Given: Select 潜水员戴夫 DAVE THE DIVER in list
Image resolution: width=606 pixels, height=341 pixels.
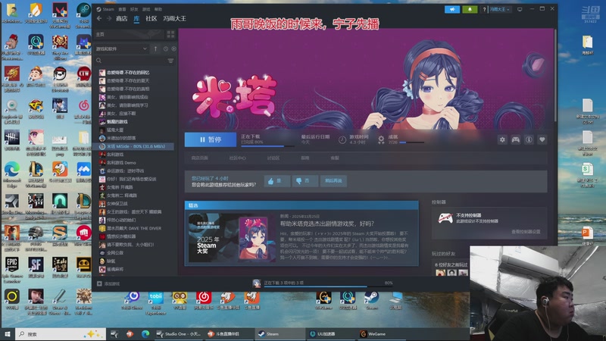Looking at the screenshot, I should pos(133,228).
